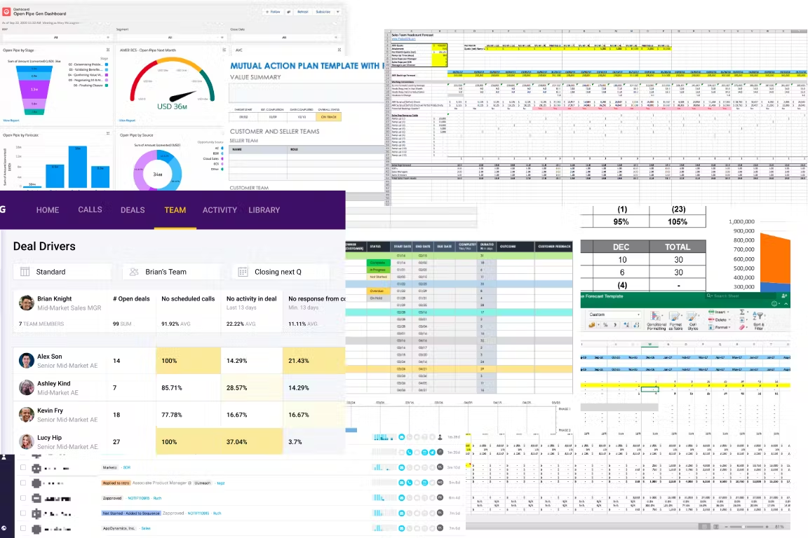Click the No activity in deal column header
808x538 pixels.
tap(252, 298)
